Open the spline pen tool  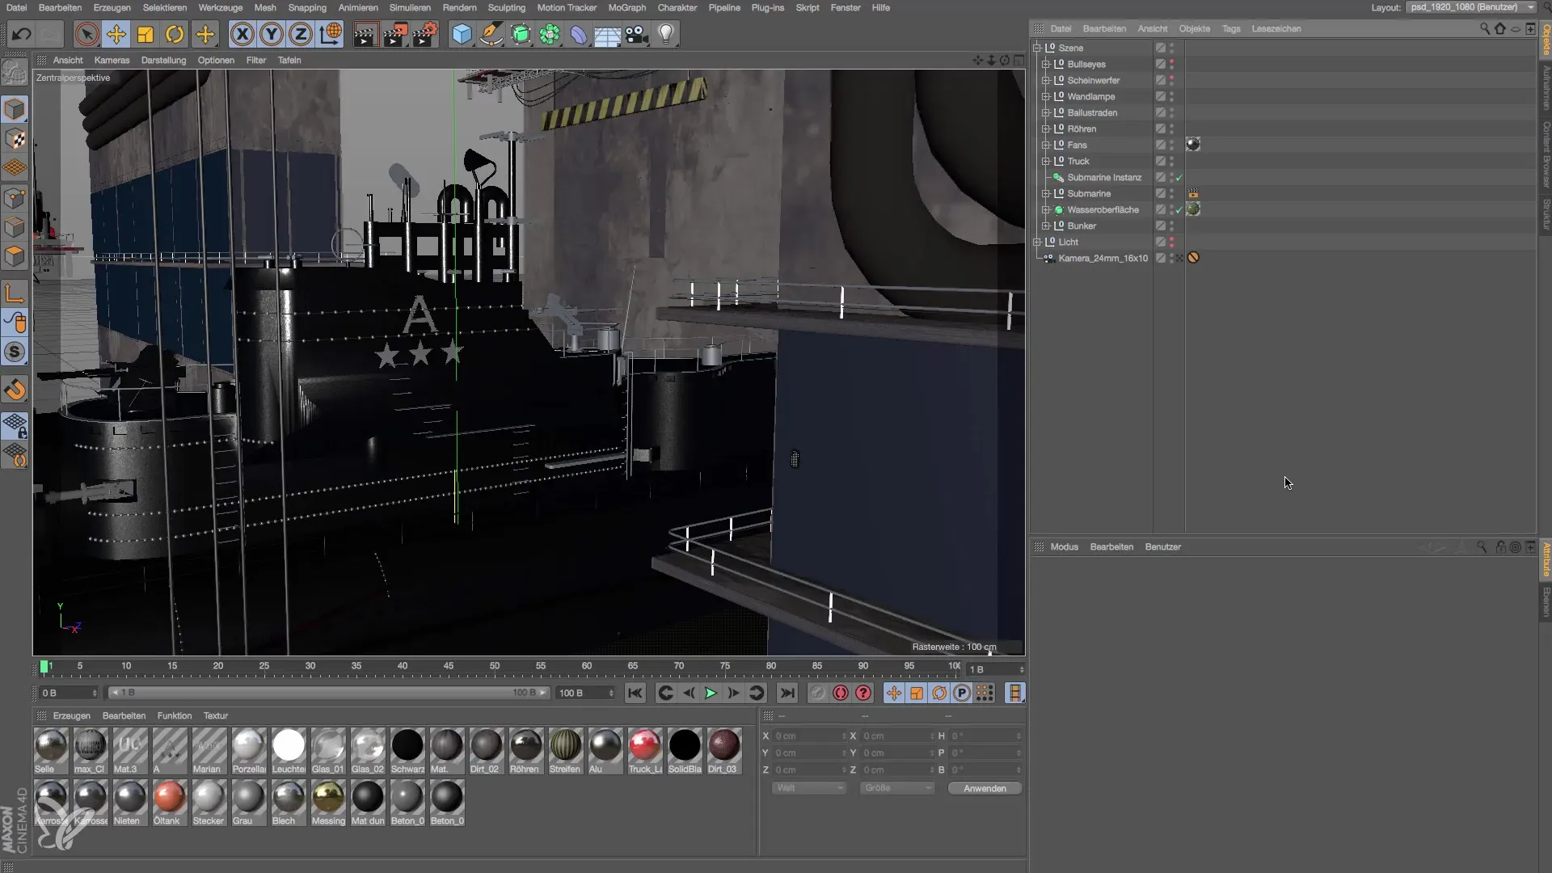point(491,34)
